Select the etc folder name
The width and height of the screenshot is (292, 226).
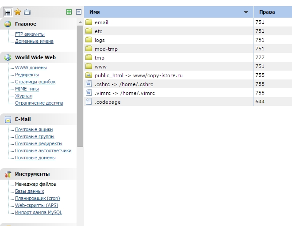[x=98, y=31]
